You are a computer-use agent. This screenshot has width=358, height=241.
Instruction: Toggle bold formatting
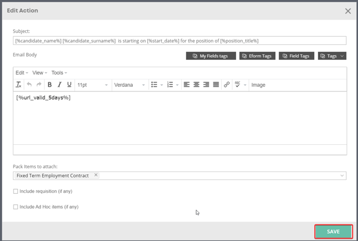tap(49, 85)
